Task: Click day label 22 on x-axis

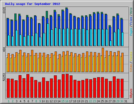Action: [90, 101]
